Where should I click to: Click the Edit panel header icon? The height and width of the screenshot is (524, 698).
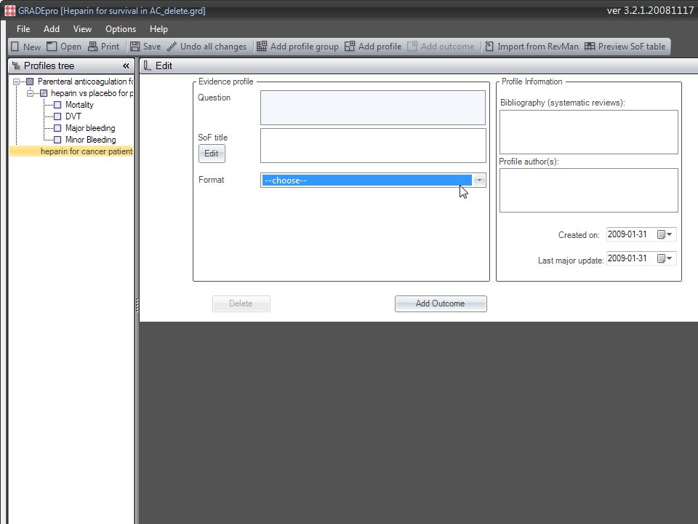pos(148,66)
